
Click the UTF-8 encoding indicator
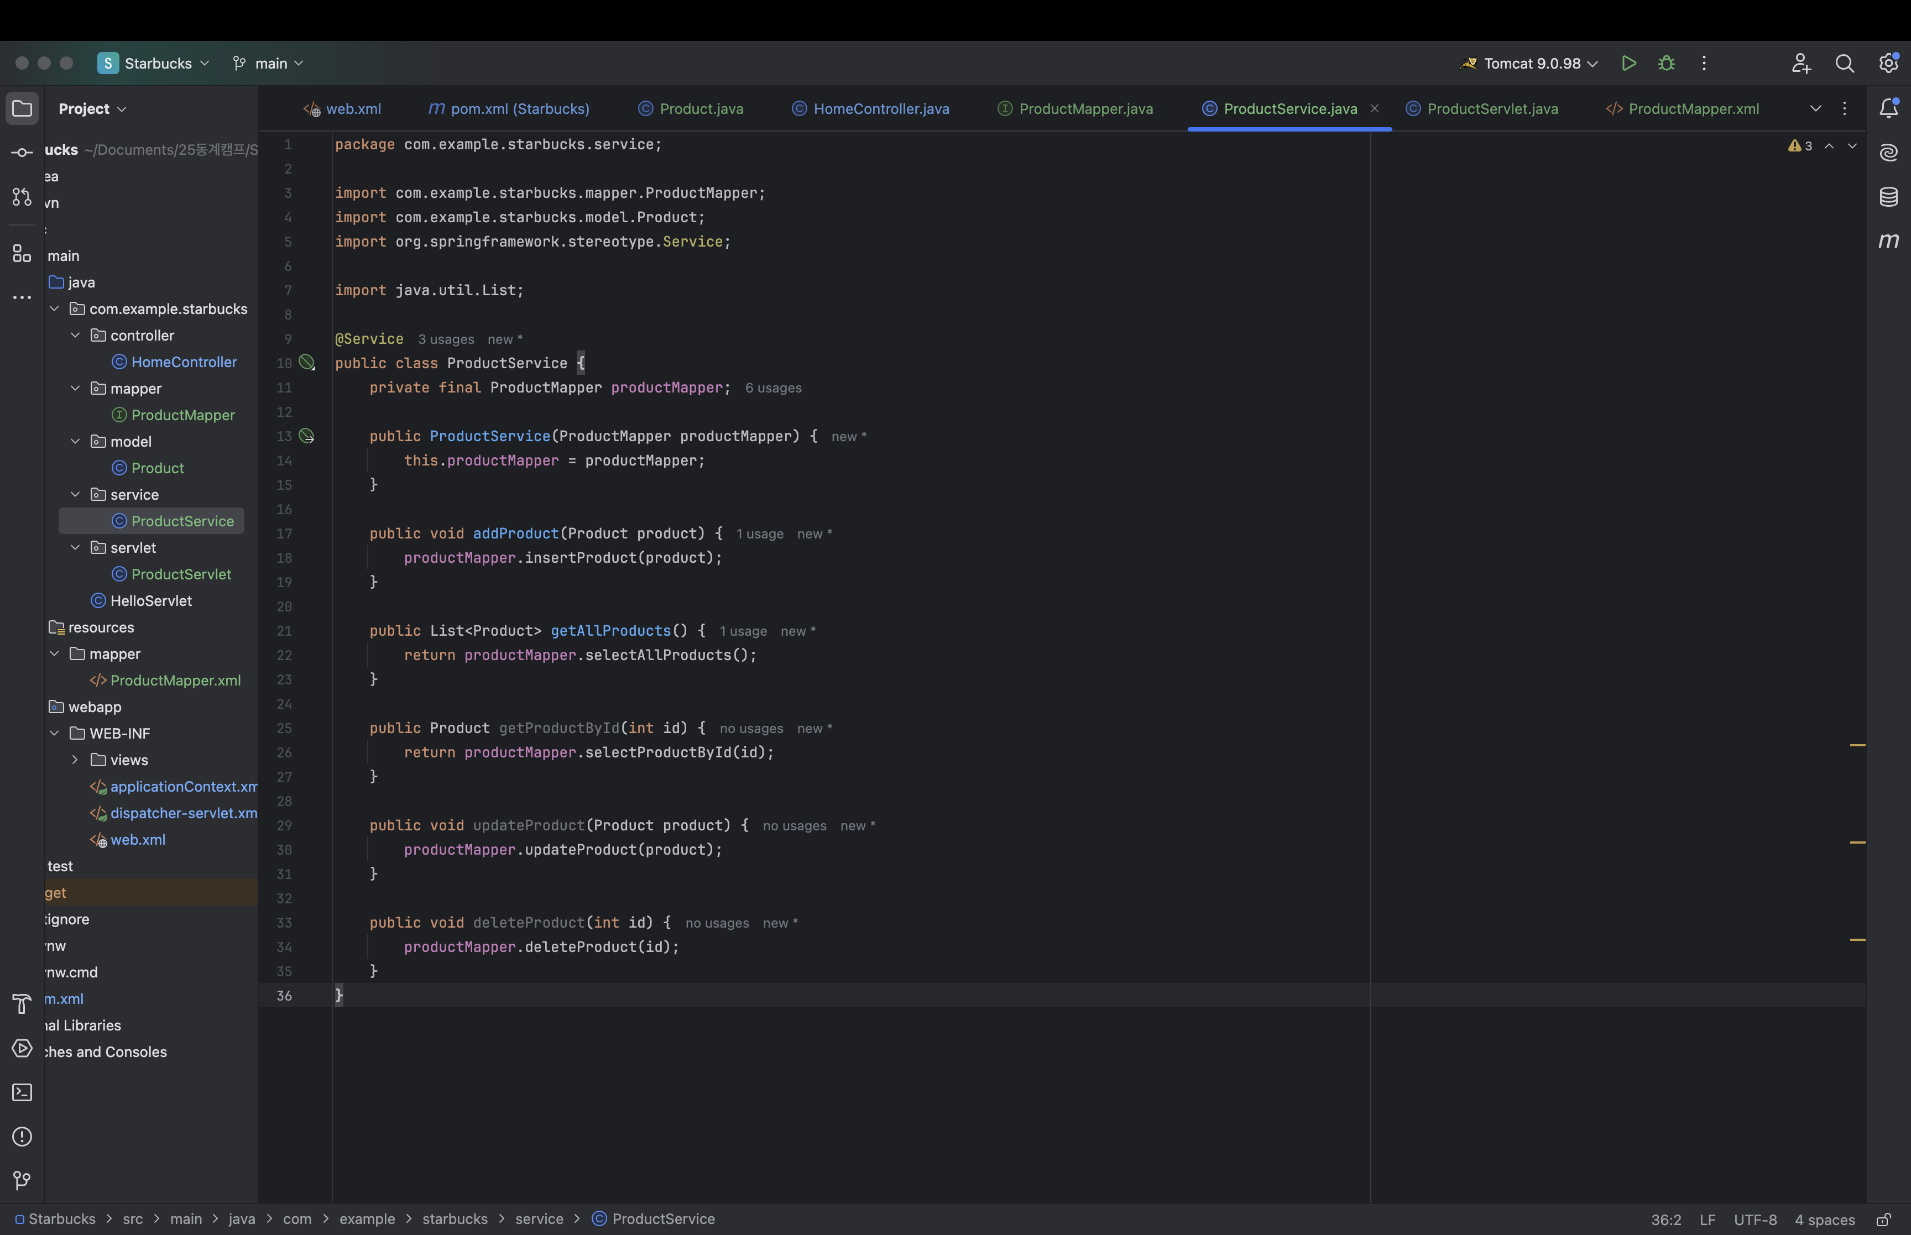1755,1219
